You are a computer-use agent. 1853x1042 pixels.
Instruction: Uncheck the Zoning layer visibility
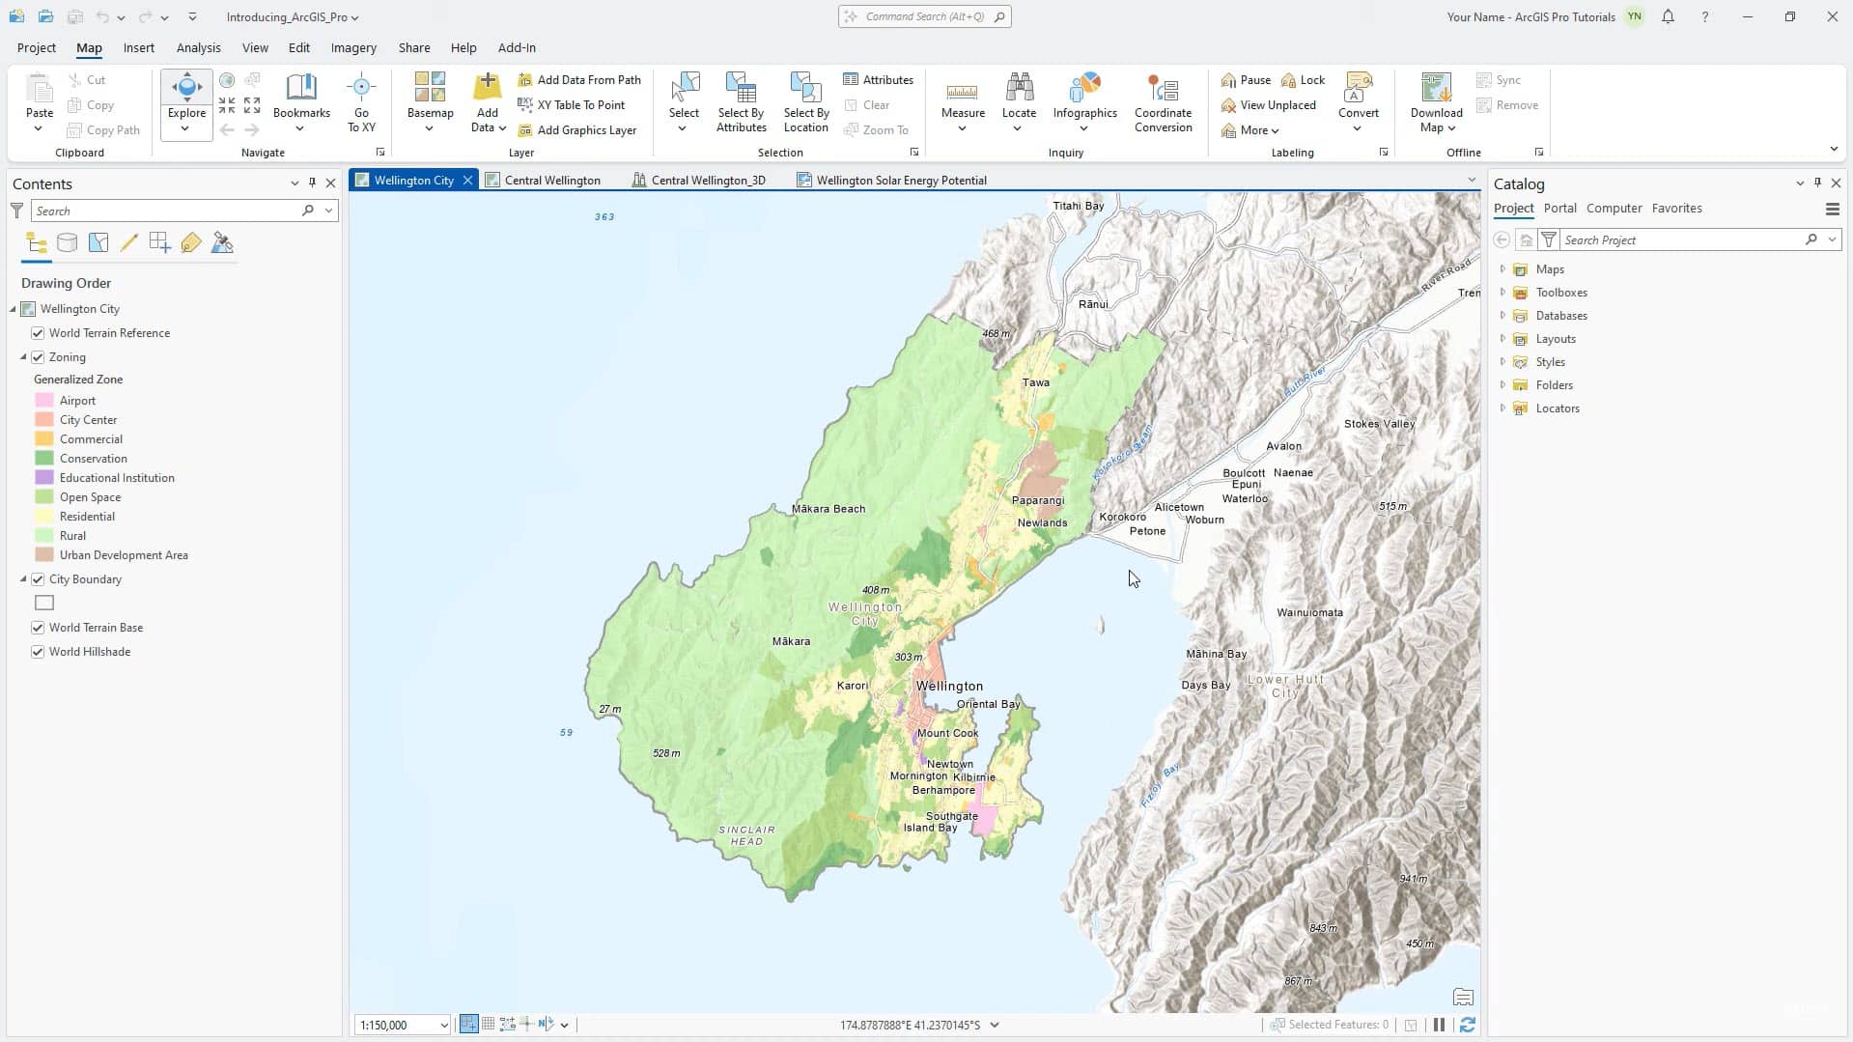[x=39, y=357]
